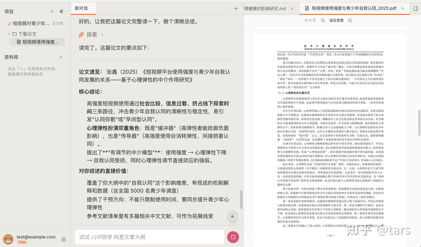Switch to the 新对话 tab

pyautogui.click(x=81, y=8)
